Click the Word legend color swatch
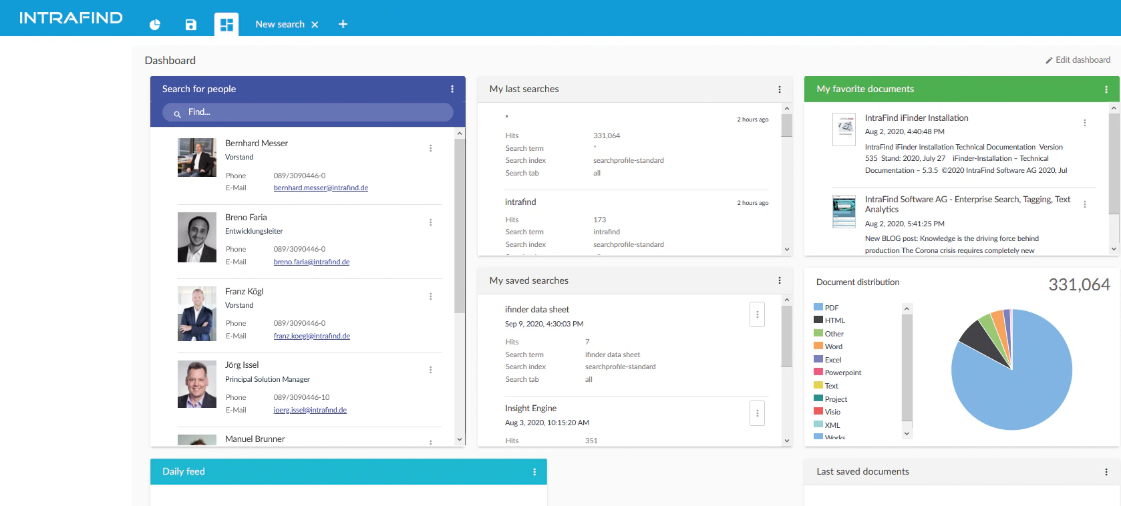 click(818, 346)
